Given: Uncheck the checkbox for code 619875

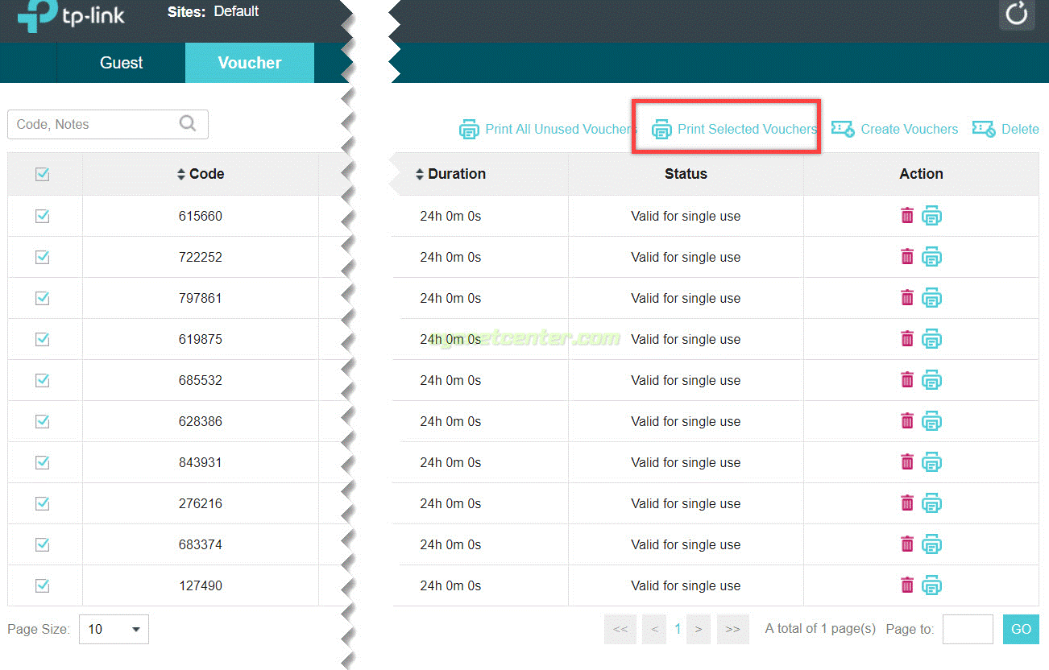Looking at the screenshot, I should [43, 339].
